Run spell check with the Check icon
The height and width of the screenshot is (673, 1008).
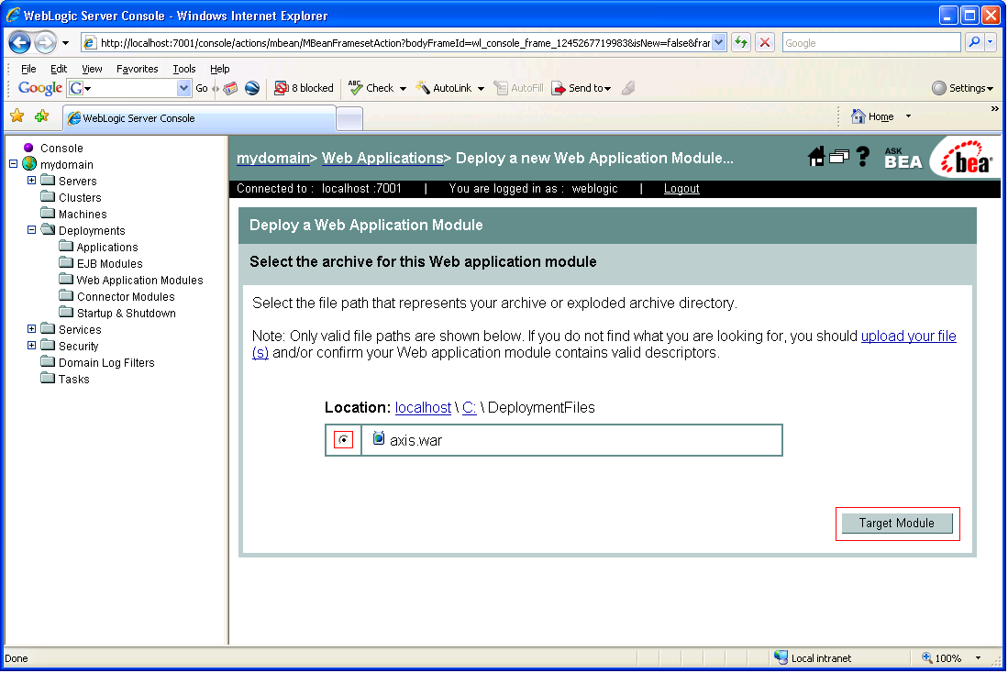click(371, 88)
